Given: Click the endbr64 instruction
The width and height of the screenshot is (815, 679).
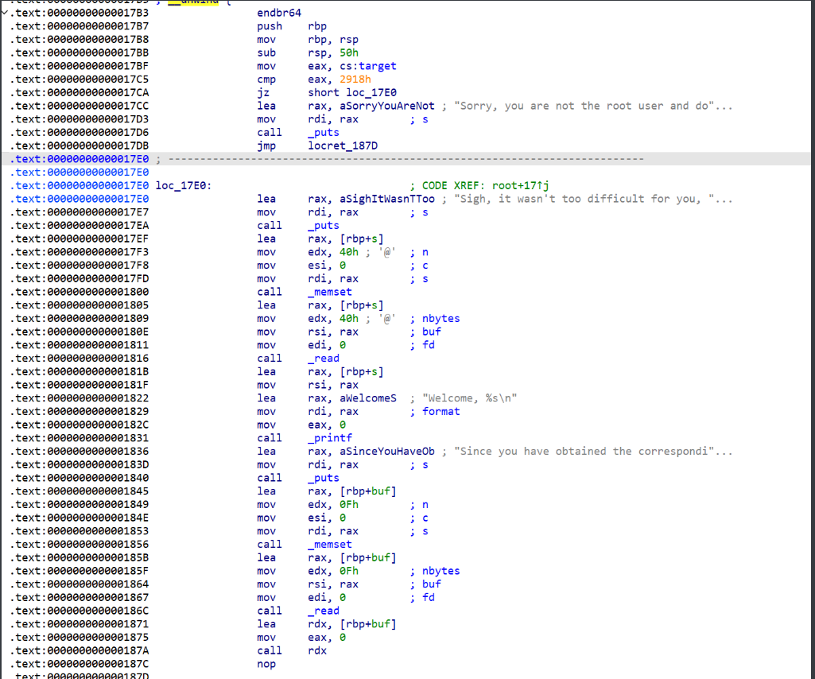Looking at the screenshot, I should (x=279, y=13).
